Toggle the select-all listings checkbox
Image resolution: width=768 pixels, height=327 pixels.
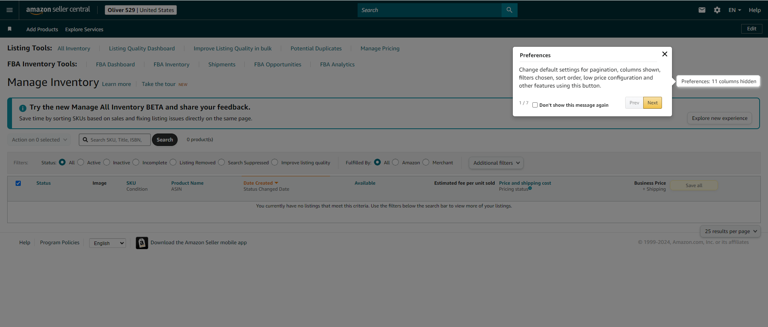tap(18, 183)
